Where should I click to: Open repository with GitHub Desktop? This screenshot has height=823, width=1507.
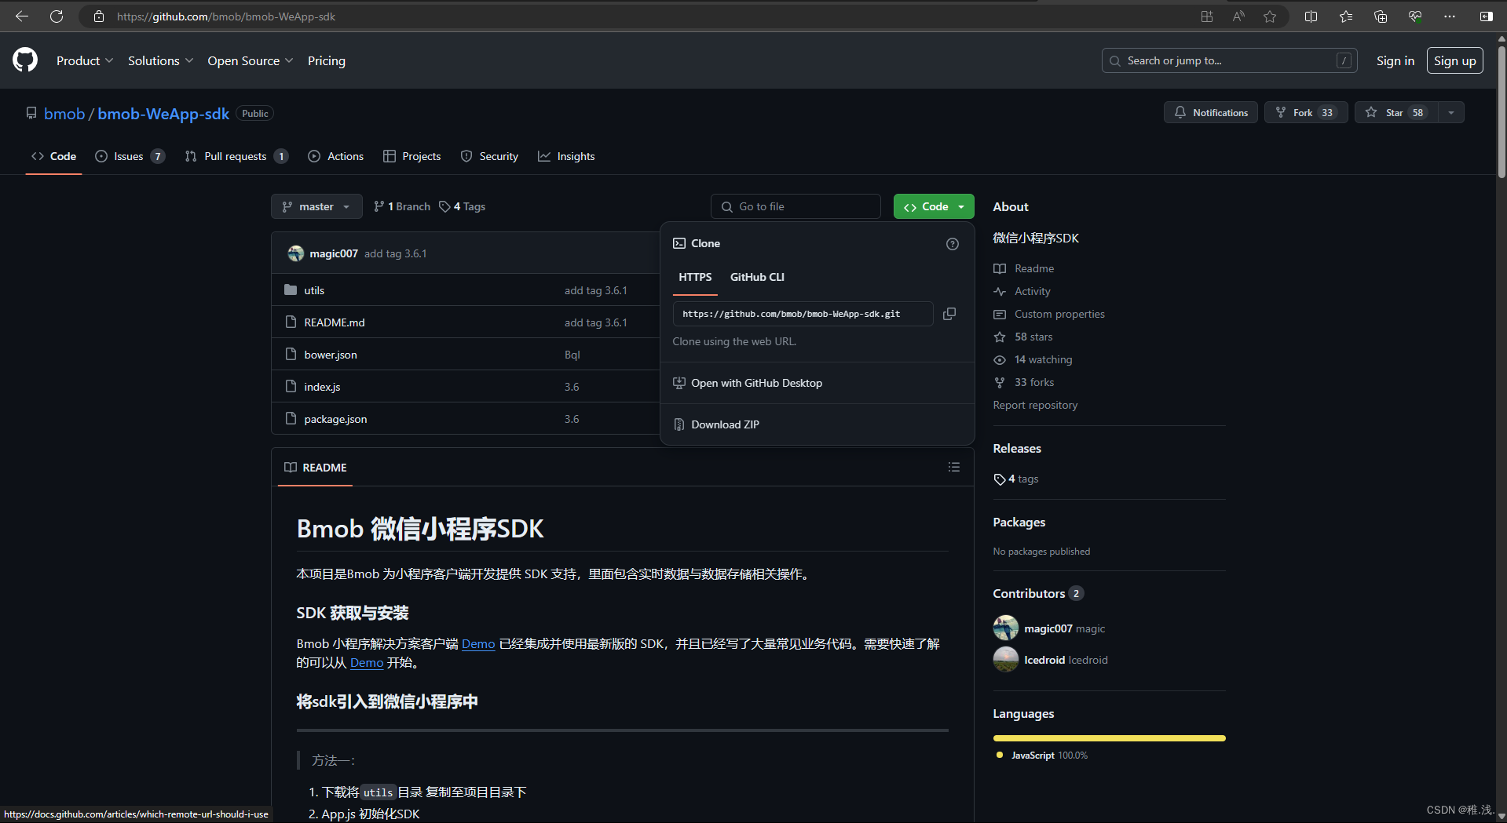756,383
